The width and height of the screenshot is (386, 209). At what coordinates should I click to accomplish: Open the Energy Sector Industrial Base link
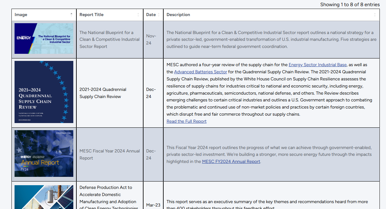pos(318,65)
